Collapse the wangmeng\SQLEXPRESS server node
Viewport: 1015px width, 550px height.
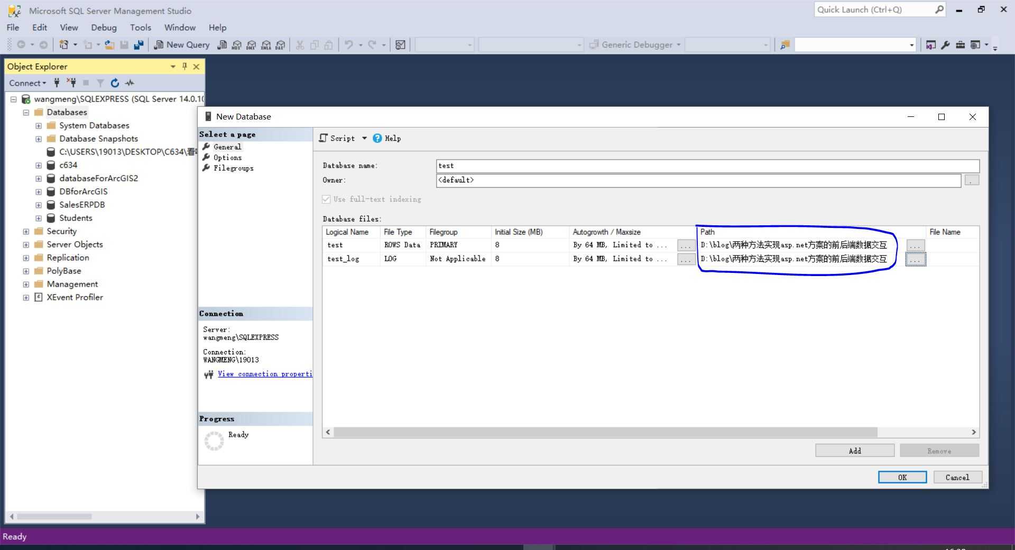[14, 99]
